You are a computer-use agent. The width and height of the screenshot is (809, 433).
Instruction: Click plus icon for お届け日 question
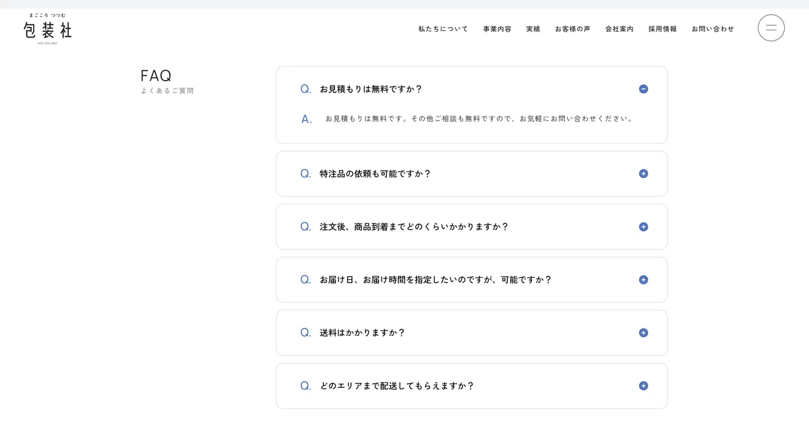[x=643, y=280]
